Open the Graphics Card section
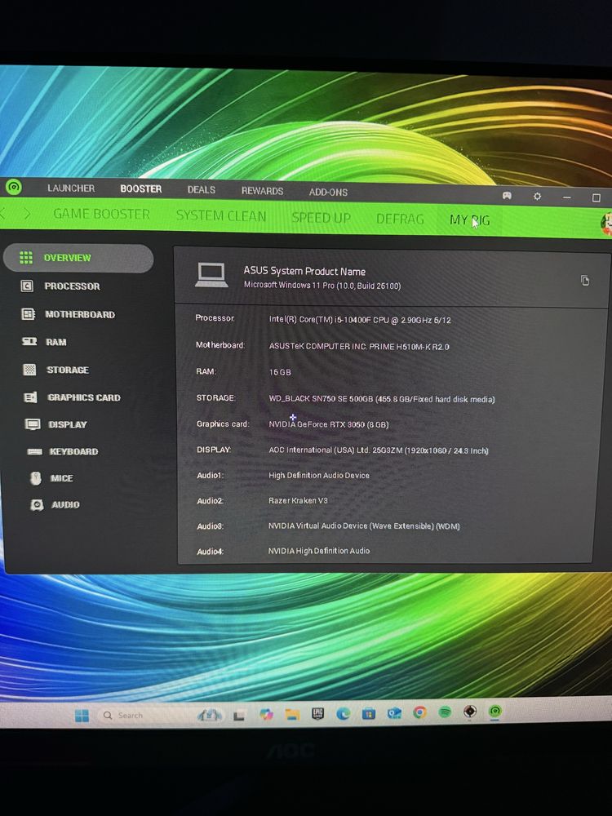Screen dimensions: 612x816 [x=73, y=397]
